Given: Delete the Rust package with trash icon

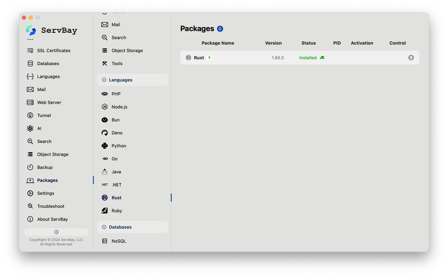Looking at the screenshot, I should click(x=411, y=58).
